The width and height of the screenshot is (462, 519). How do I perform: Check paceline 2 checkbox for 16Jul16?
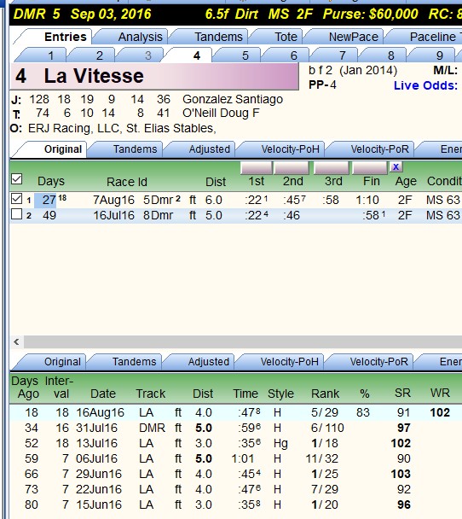pos(16,214)
